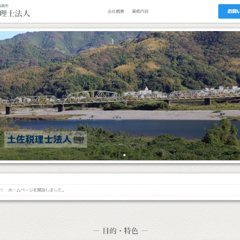
Task: Open the ホームページを開設しました news entry
Action: click(36, 190)
